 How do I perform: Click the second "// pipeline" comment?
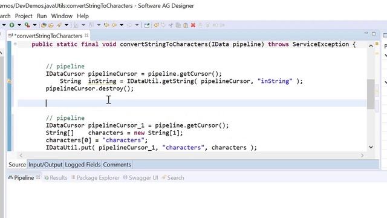coord(65,118)
